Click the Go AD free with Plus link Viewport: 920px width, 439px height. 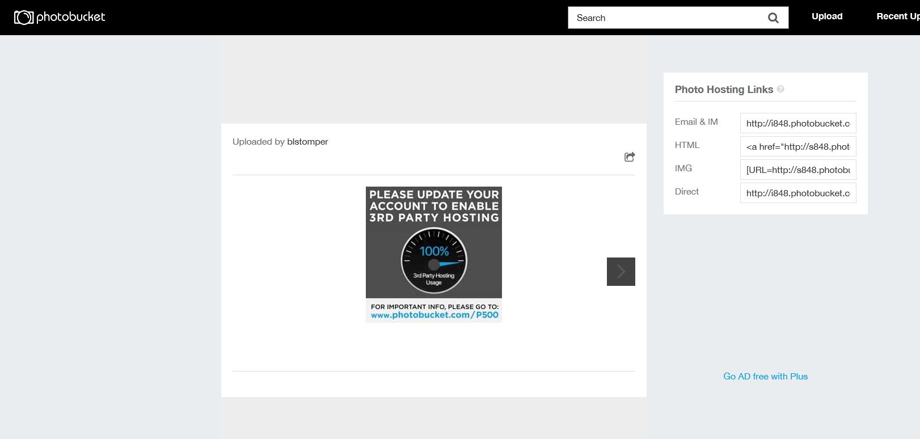765,377
